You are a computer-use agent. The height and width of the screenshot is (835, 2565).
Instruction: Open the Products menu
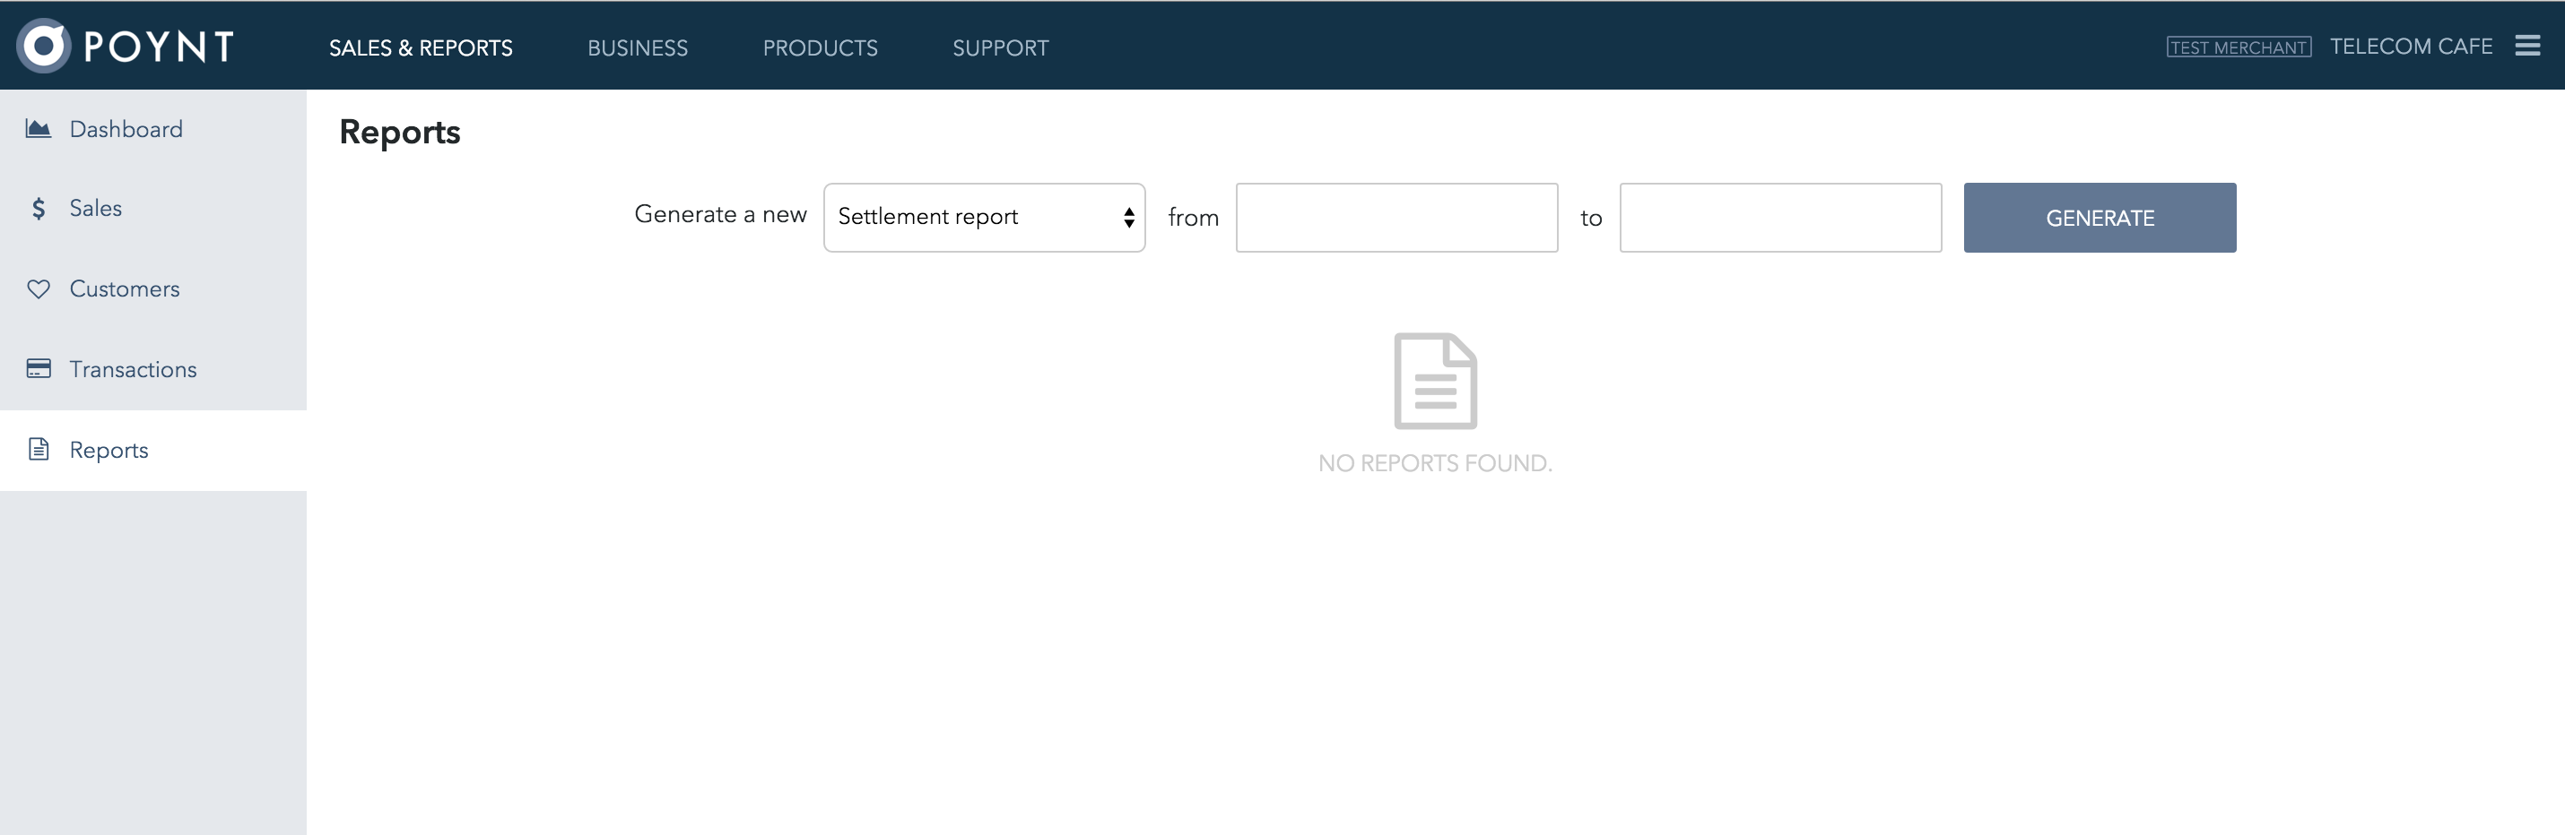click(x=820, y=47)
